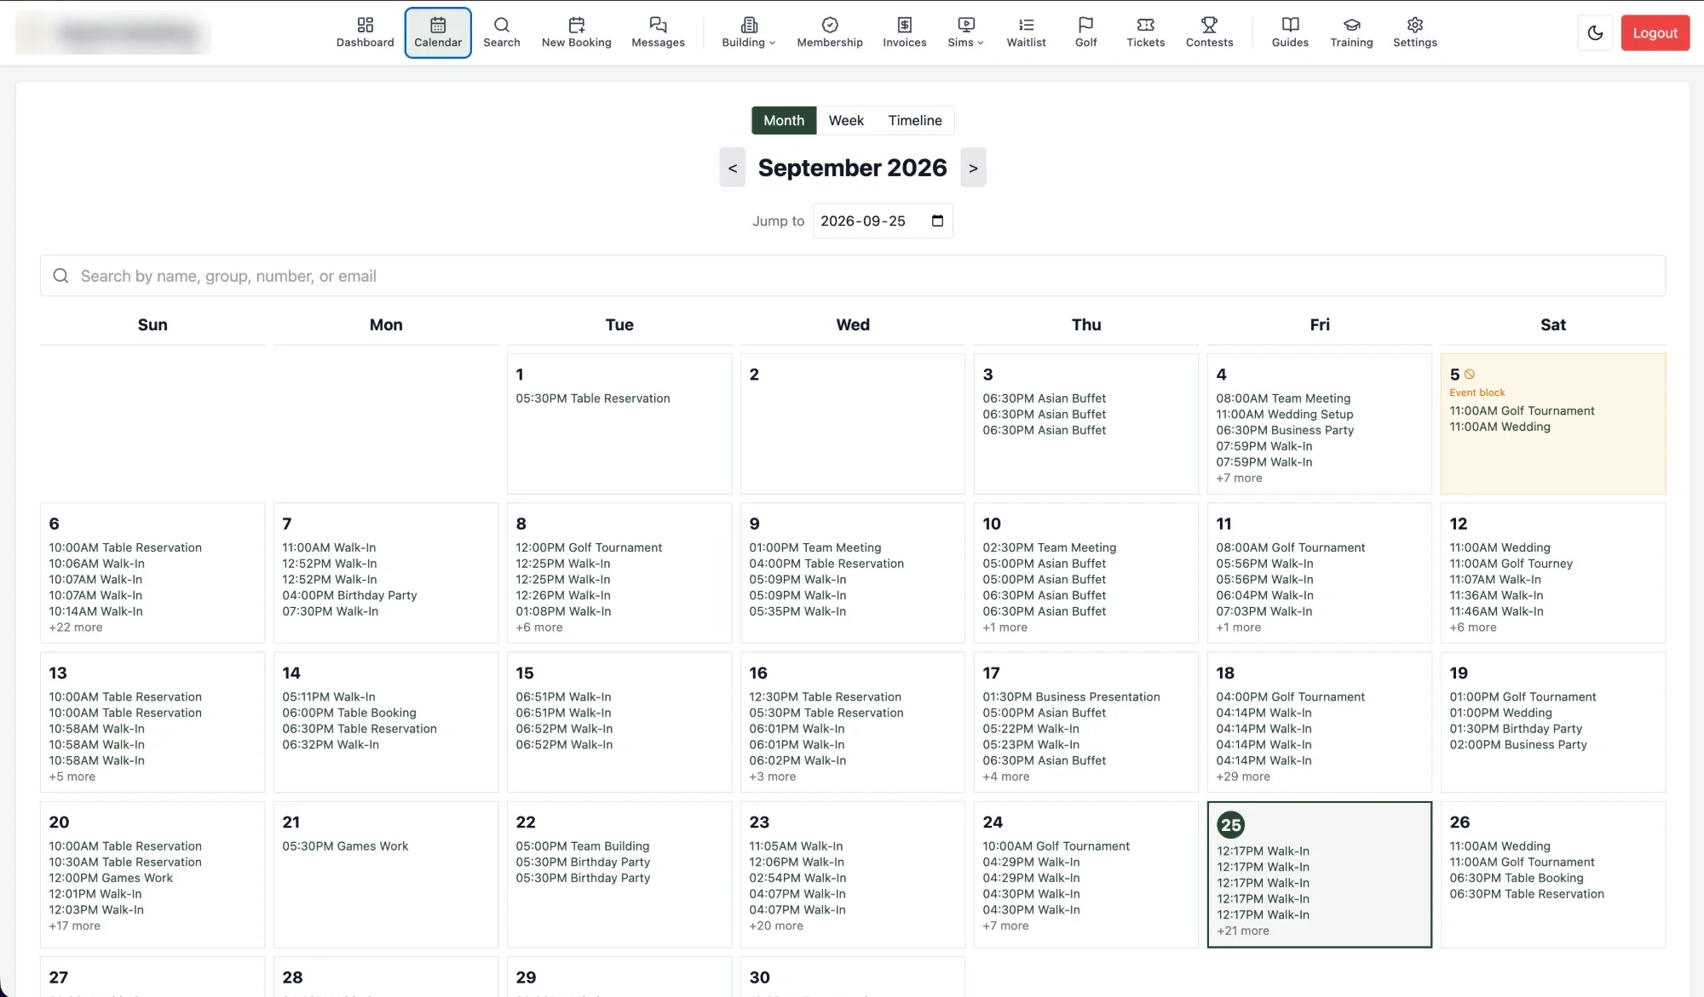Focus the search by name field
This screenshot has width=1704, height=997.
(x=852, y=276)
